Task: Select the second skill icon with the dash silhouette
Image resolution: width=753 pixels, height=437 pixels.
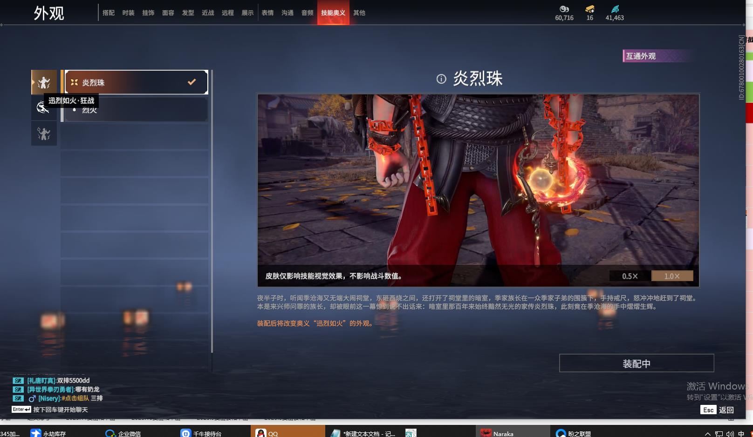Action: coord(43,108)
